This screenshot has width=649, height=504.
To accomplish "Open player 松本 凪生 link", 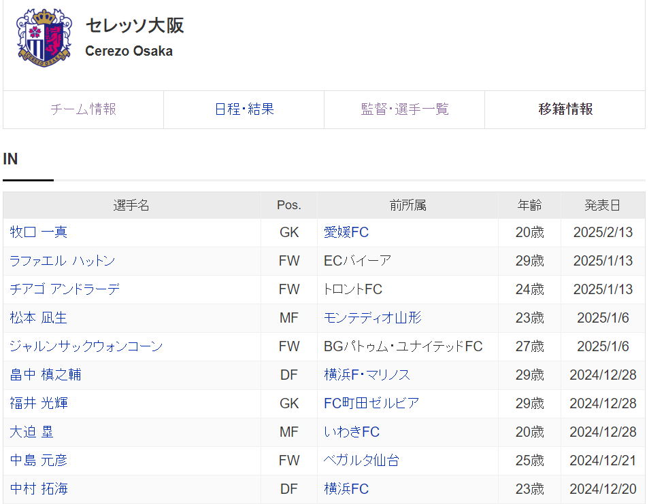I will click(39, 318).
